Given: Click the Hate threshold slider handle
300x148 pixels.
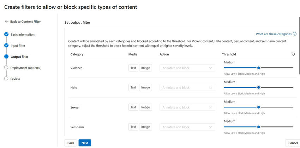Looking at the screenshot, I should pyautogui.click(x=258, y=87).
